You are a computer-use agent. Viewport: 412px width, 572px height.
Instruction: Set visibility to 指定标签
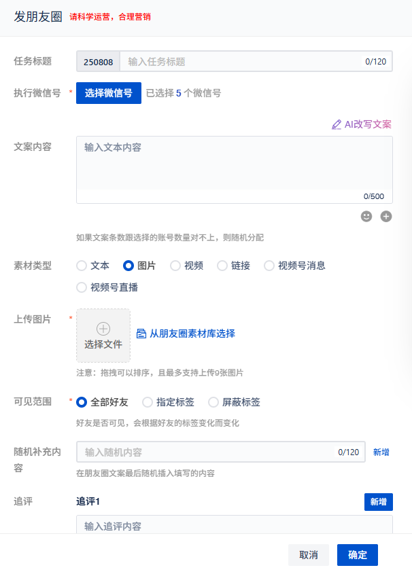tap(148, 402)
